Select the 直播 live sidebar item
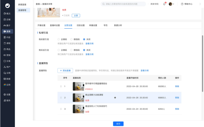This screenshot has height=127, width=204. 7,31
